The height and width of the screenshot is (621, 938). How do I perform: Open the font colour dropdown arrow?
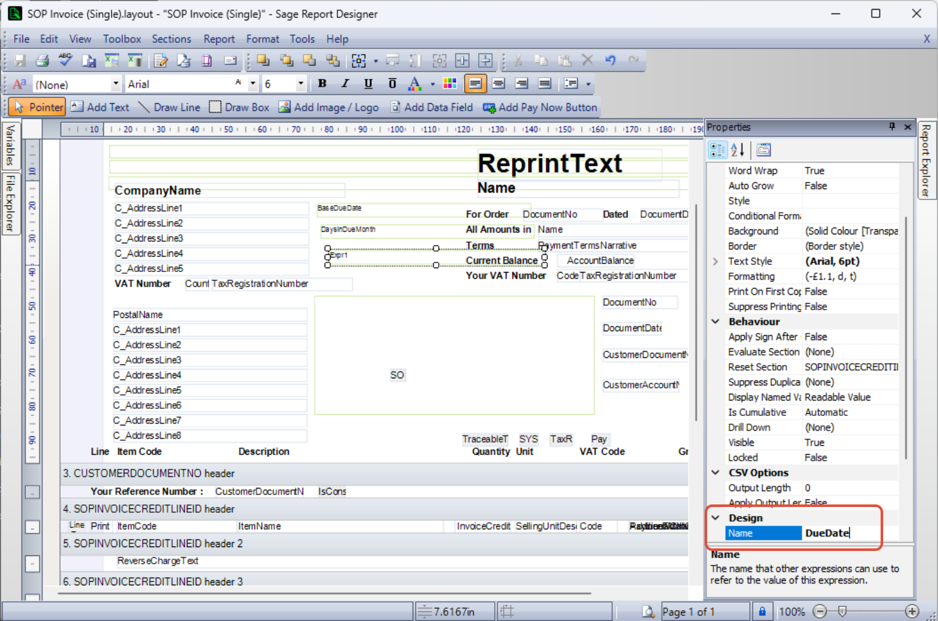click(x=432, y=83)
